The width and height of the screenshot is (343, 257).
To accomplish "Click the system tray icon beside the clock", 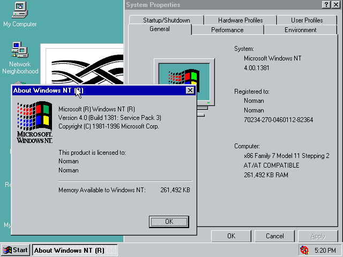I will click(x=304, y=250).
